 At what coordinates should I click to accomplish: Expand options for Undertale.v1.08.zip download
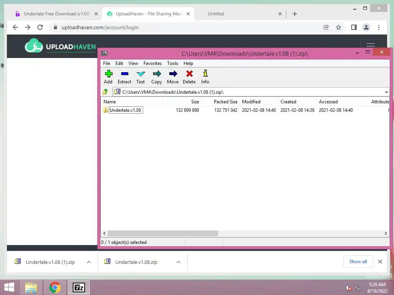(x=179, y=262)
